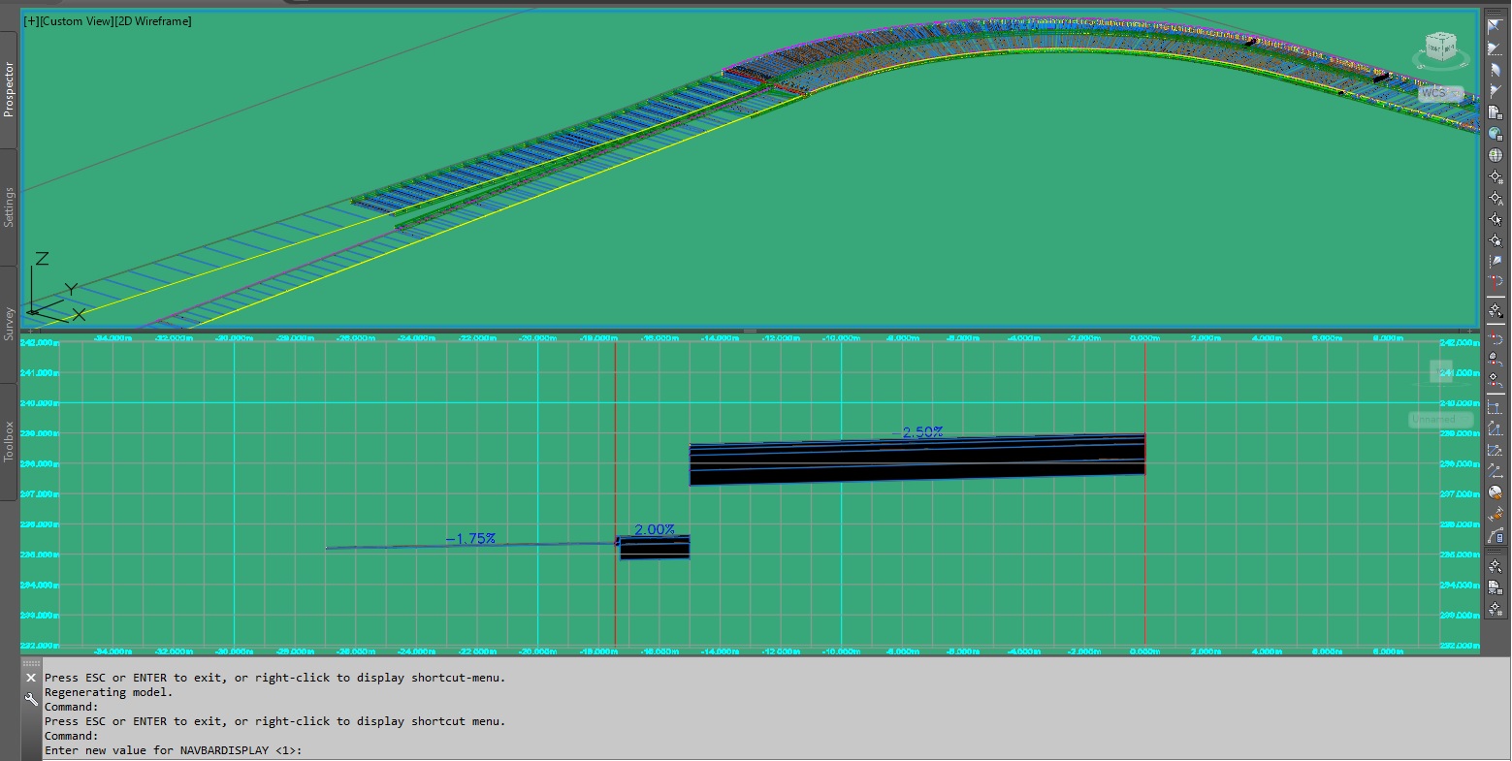Select Profile Station Elevation from COGO Point icon
Screen dimensions: 1512x761
point(1496,381)
